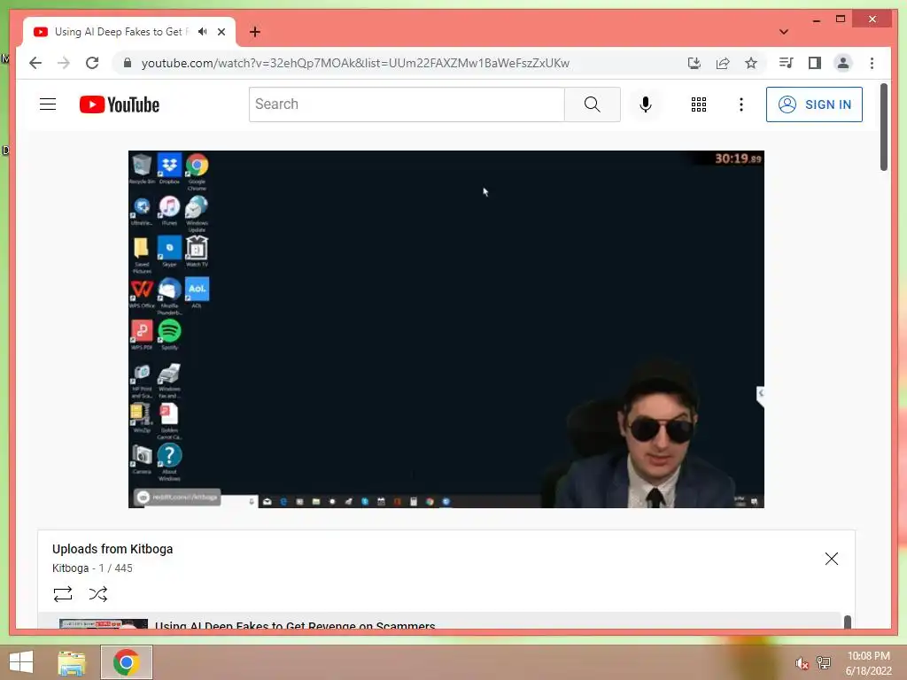Mute the tab via speaker icon
The width and height of the screenshot is (907, 680).
pos(203,32)
